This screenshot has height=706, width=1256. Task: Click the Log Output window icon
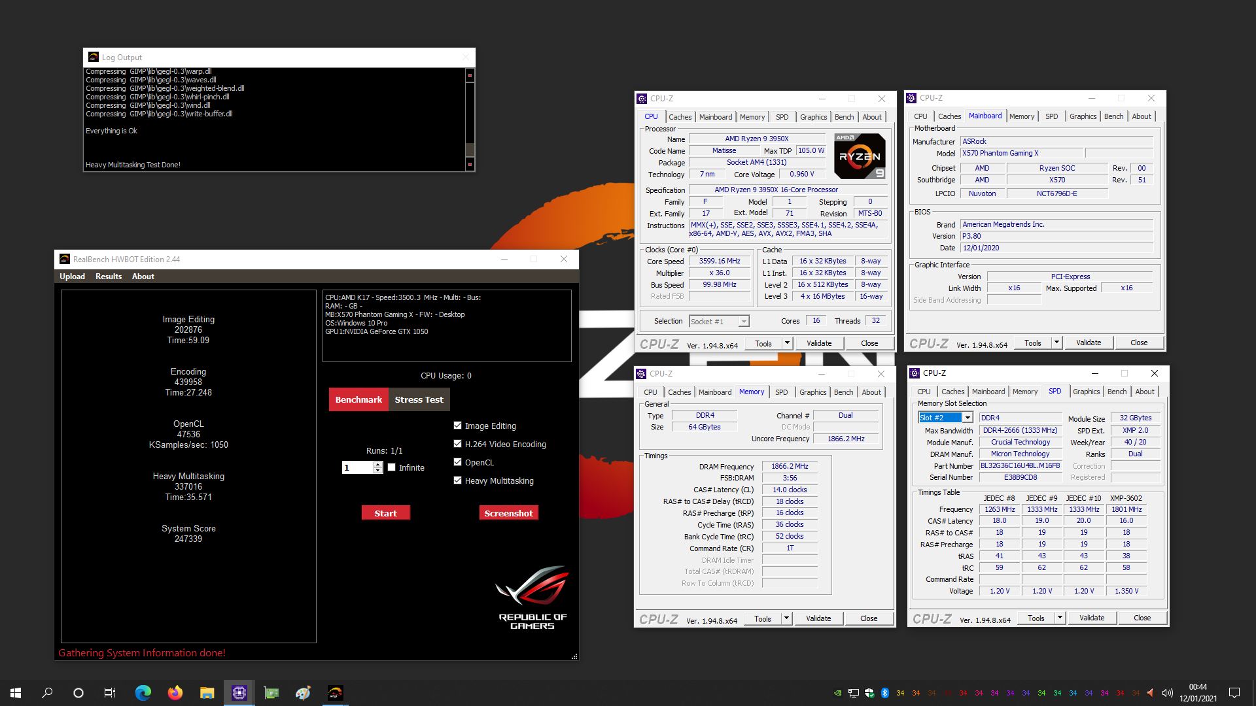94,58
